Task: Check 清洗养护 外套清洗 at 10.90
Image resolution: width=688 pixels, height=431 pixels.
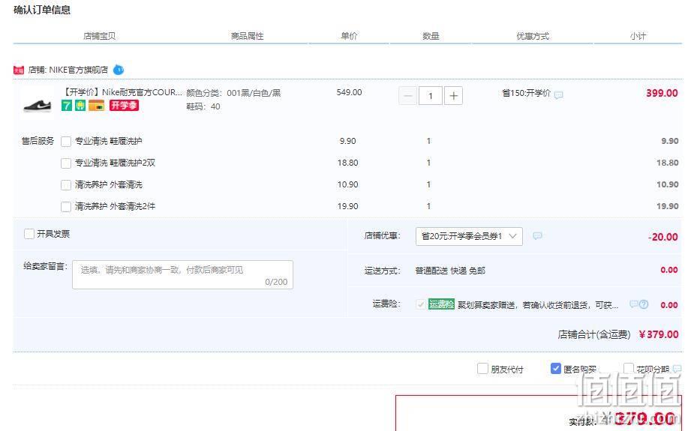Action: pos(66,185)
